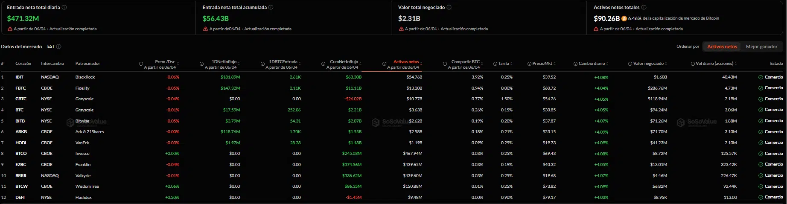Image resolution: width=787 pixels, height=204 pixels.
Task: Open the IBIT ticker link
Action: [x=19, y=77]
